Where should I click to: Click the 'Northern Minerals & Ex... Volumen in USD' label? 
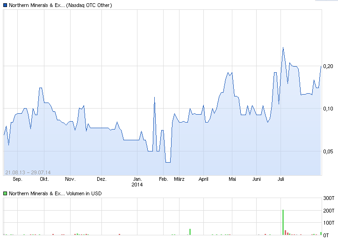[x=55, y=193]
